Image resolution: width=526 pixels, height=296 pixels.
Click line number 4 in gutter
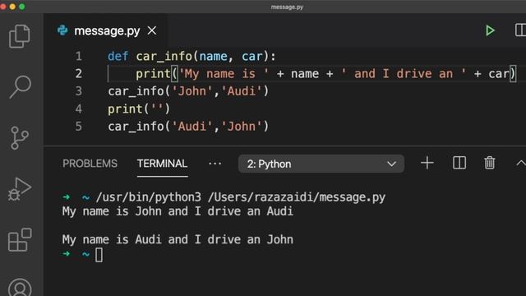tap(79, 109)
